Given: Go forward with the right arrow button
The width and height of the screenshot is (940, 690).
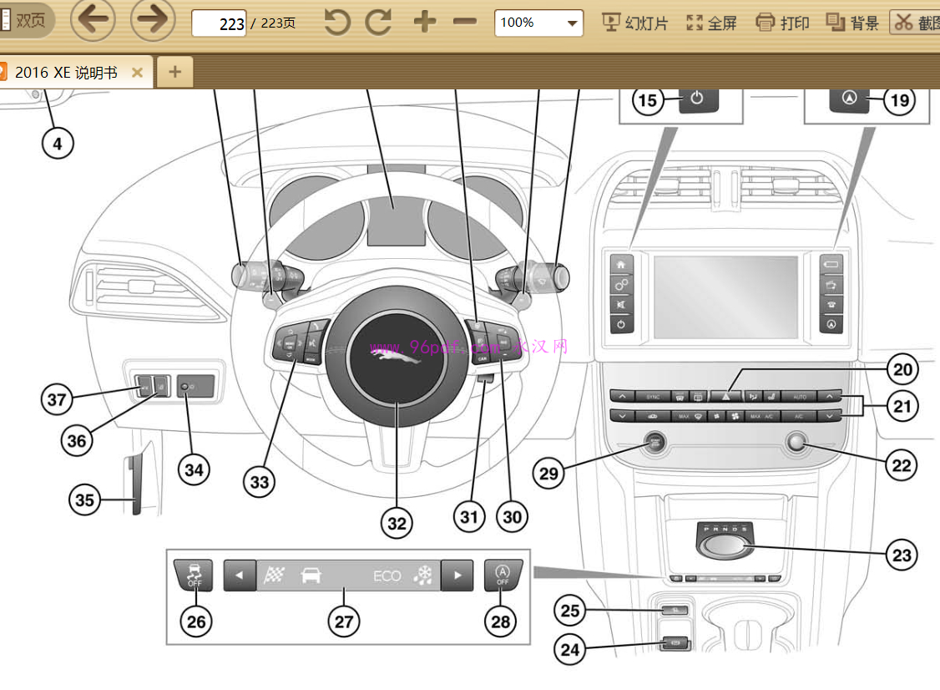Looking at the screenshot, I should coord(153,22).
